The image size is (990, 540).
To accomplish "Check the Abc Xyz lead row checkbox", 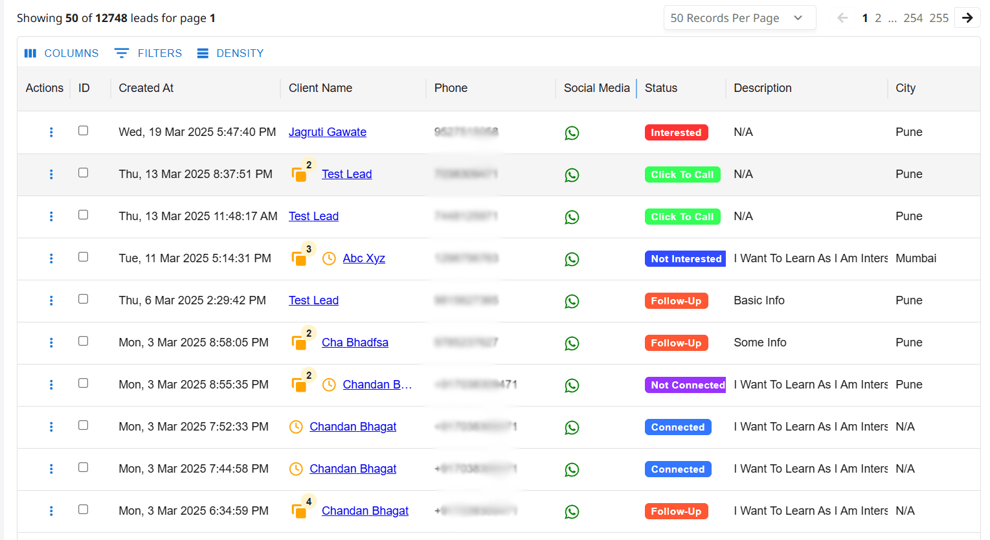I will click(x=83, y=256).
